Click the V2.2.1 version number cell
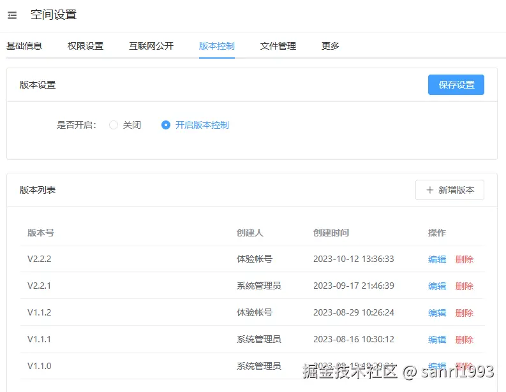This screenshot has height=392, width=506. coord(40,286)
